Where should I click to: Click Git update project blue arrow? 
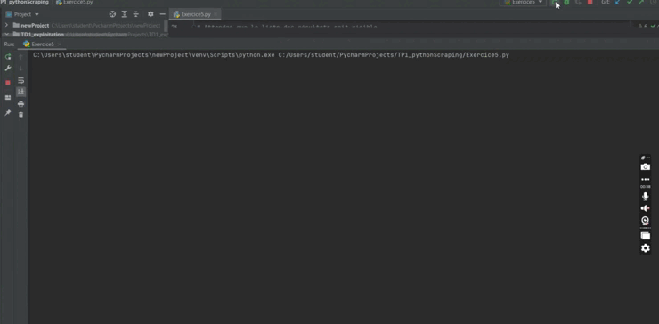[618, 2]
